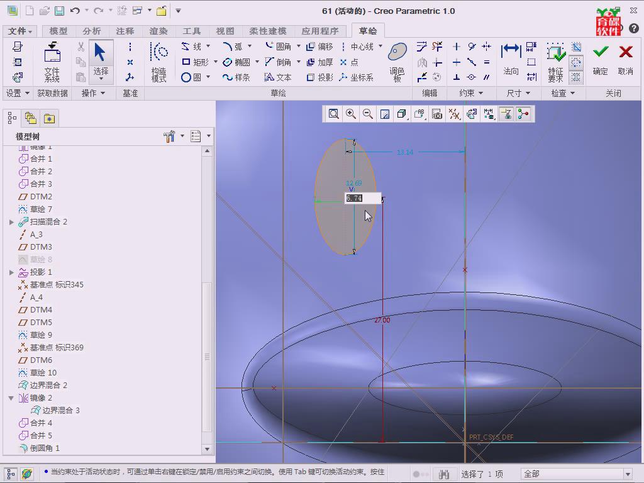Select the 样条 (Spline) tool

click(x=236, y=77)
